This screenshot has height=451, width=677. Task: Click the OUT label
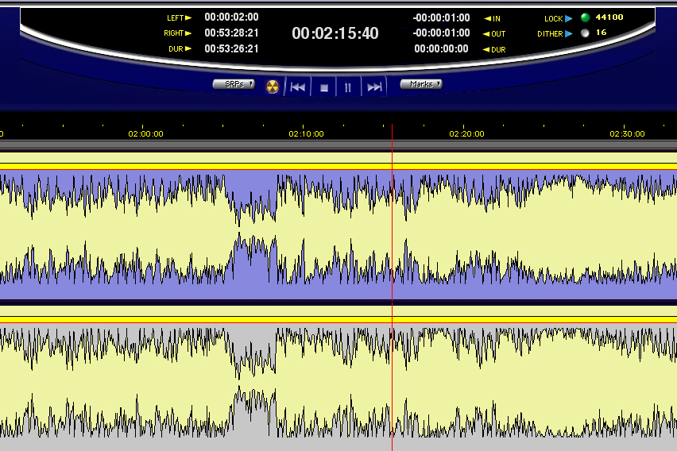[498, 34]
